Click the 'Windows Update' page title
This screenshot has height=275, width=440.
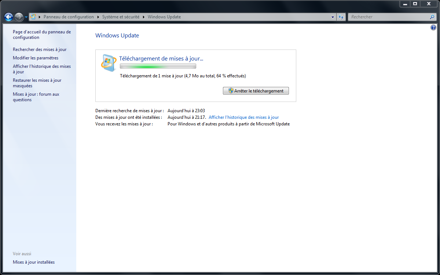[x=117, y=36]
